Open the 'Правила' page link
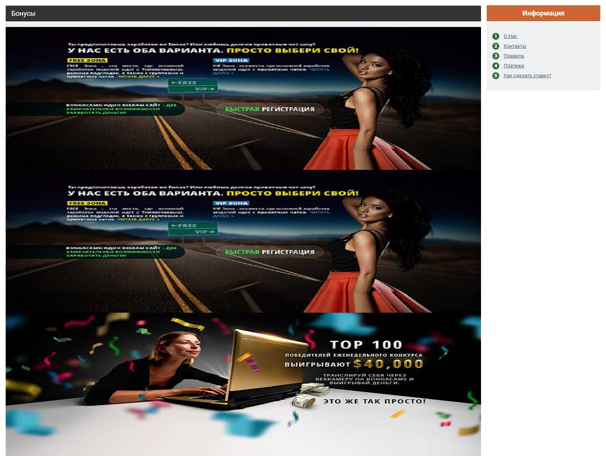 [513, 56]
